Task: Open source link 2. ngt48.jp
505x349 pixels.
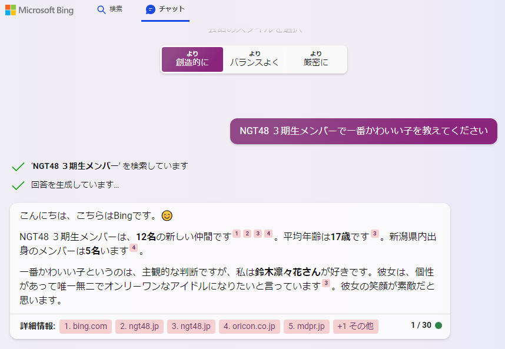Action: point(139,327)
